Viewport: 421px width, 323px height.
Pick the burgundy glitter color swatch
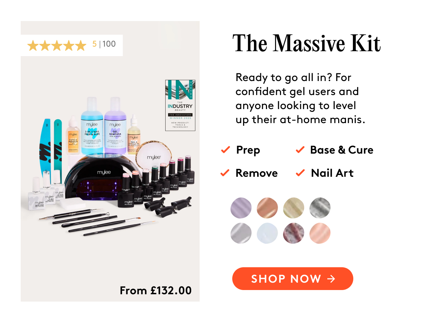[x=294, y=234]
